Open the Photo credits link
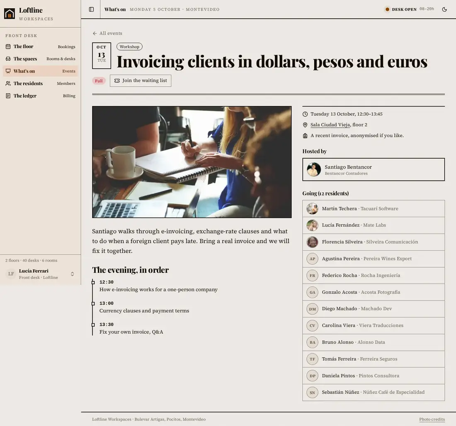Viewport: 456px width, 426px height. (432, 419)
